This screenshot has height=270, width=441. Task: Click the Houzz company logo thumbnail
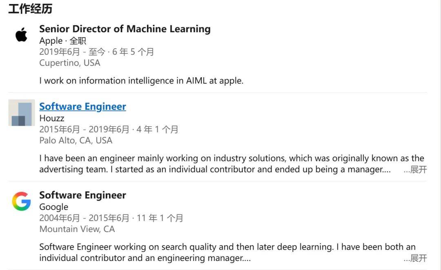tap(22, 113)
